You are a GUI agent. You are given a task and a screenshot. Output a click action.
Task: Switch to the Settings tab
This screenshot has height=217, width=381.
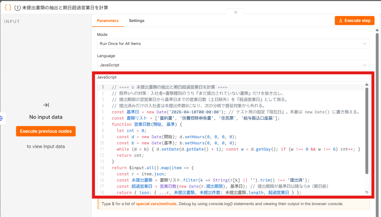[136, 21]
